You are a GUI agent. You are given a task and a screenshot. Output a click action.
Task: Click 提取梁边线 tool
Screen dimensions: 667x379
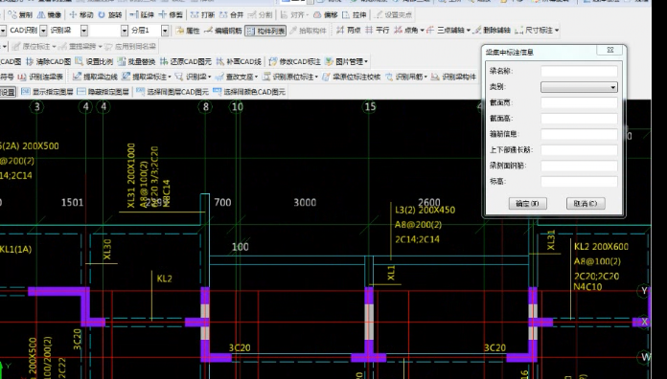[x=95, y=77]
